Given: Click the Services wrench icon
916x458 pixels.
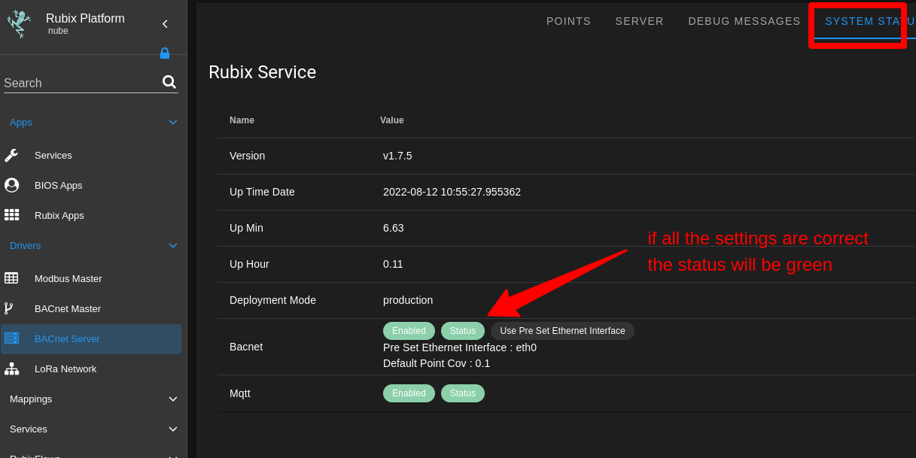Looking at the screenshot, I should tap(11, 155).
